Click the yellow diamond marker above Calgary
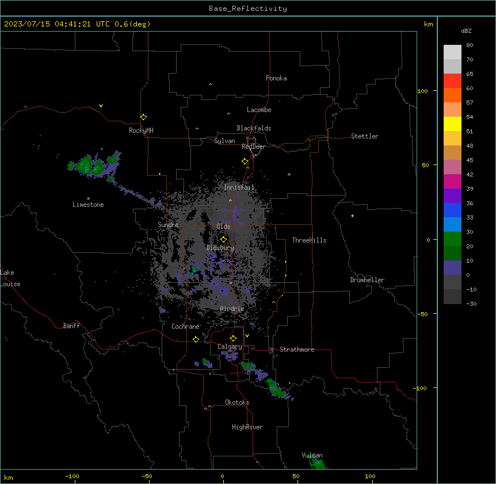Viewport: 496px width, 484px height. click(x=233, y=339)
